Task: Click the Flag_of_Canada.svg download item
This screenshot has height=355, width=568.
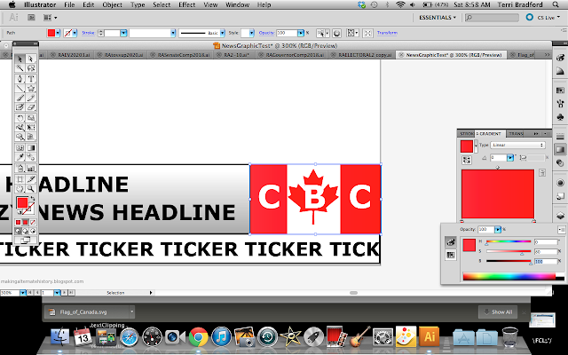Action: pos(89,312)
